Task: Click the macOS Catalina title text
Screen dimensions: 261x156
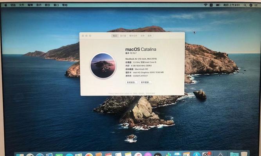Action: 140,49
